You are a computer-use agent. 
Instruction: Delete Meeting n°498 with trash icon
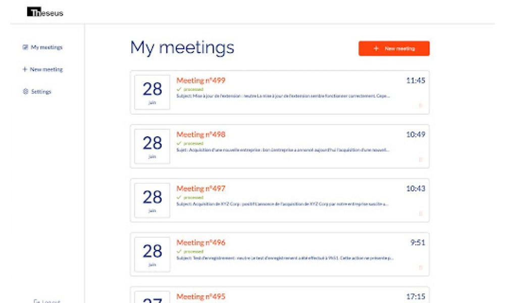(x=420, y=160)
